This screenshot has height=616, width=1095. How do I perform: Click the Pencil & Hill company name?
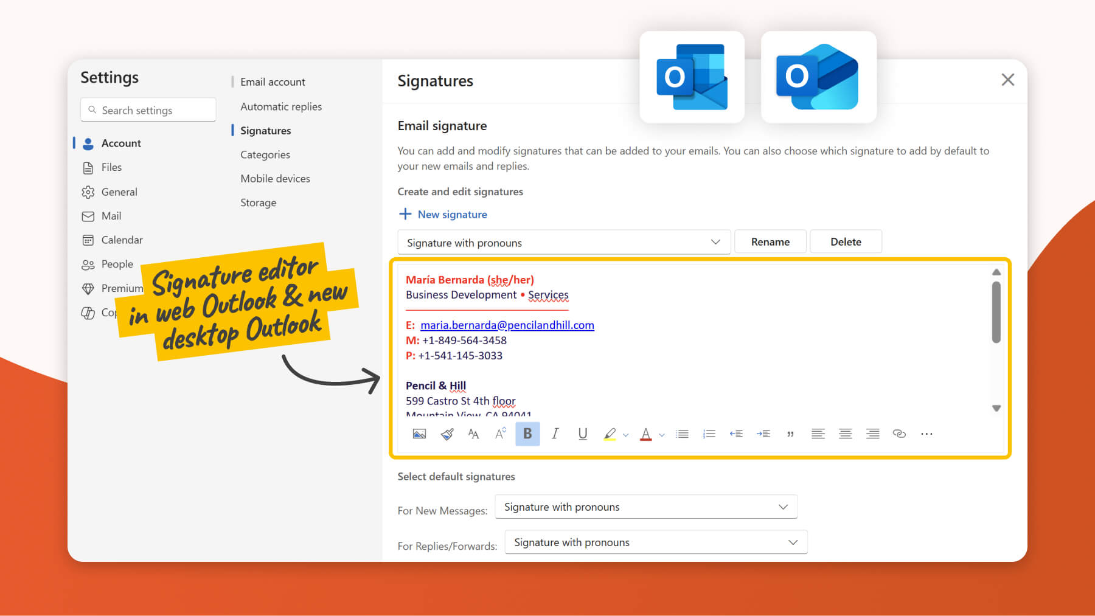pos(436,386)
